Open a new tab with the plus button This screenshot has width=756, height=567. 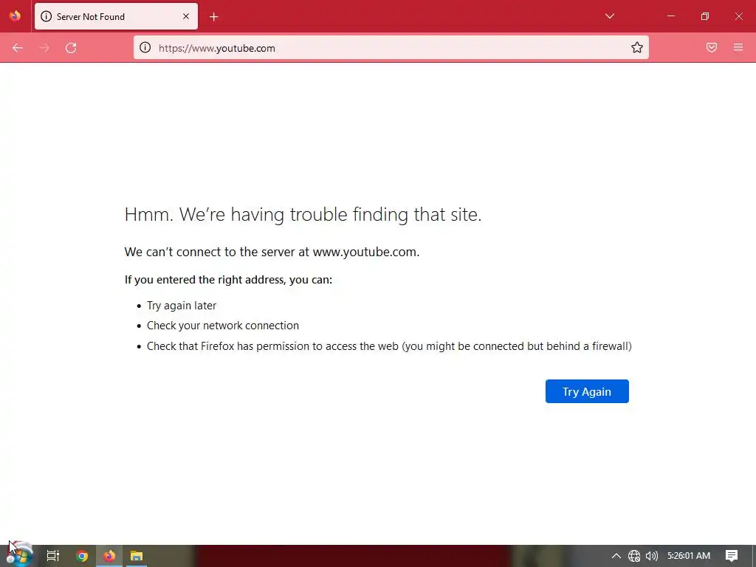(213, 17)
